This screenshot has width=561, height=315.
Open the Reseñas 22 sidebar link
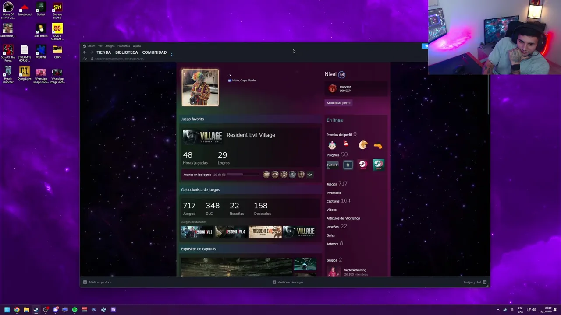(337, 227)
